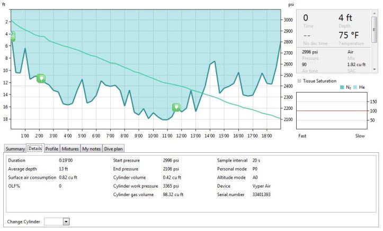Open the Change Cylinder dropdown

pos(66,221)
